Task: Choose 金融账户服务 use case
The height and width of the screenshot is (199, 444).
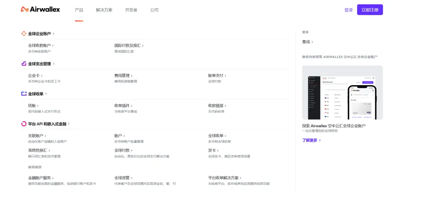Action: [x=41, y=178]
